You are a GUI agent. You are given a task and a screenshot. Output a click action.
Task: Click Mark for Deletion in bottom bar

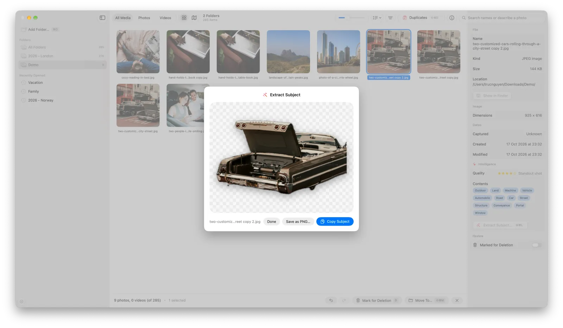click(377, 301)
